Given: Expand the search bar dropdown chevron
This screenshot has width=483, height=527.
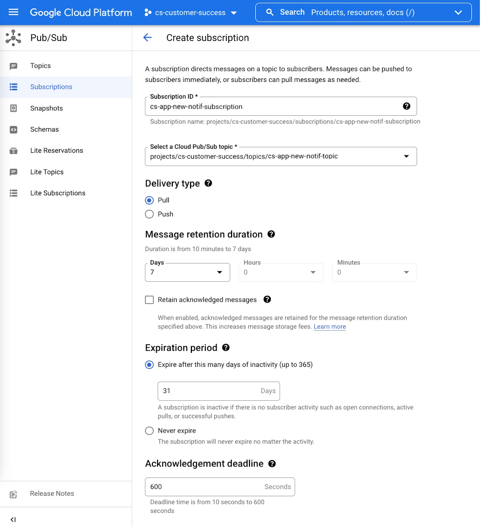Looking at the screenshot, I should 458,12.
